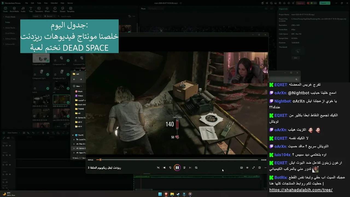The height and width of the screenshot is (197, 350).
Task: Open Templates in Filmora toolbar
Action: tap(71, 10)
